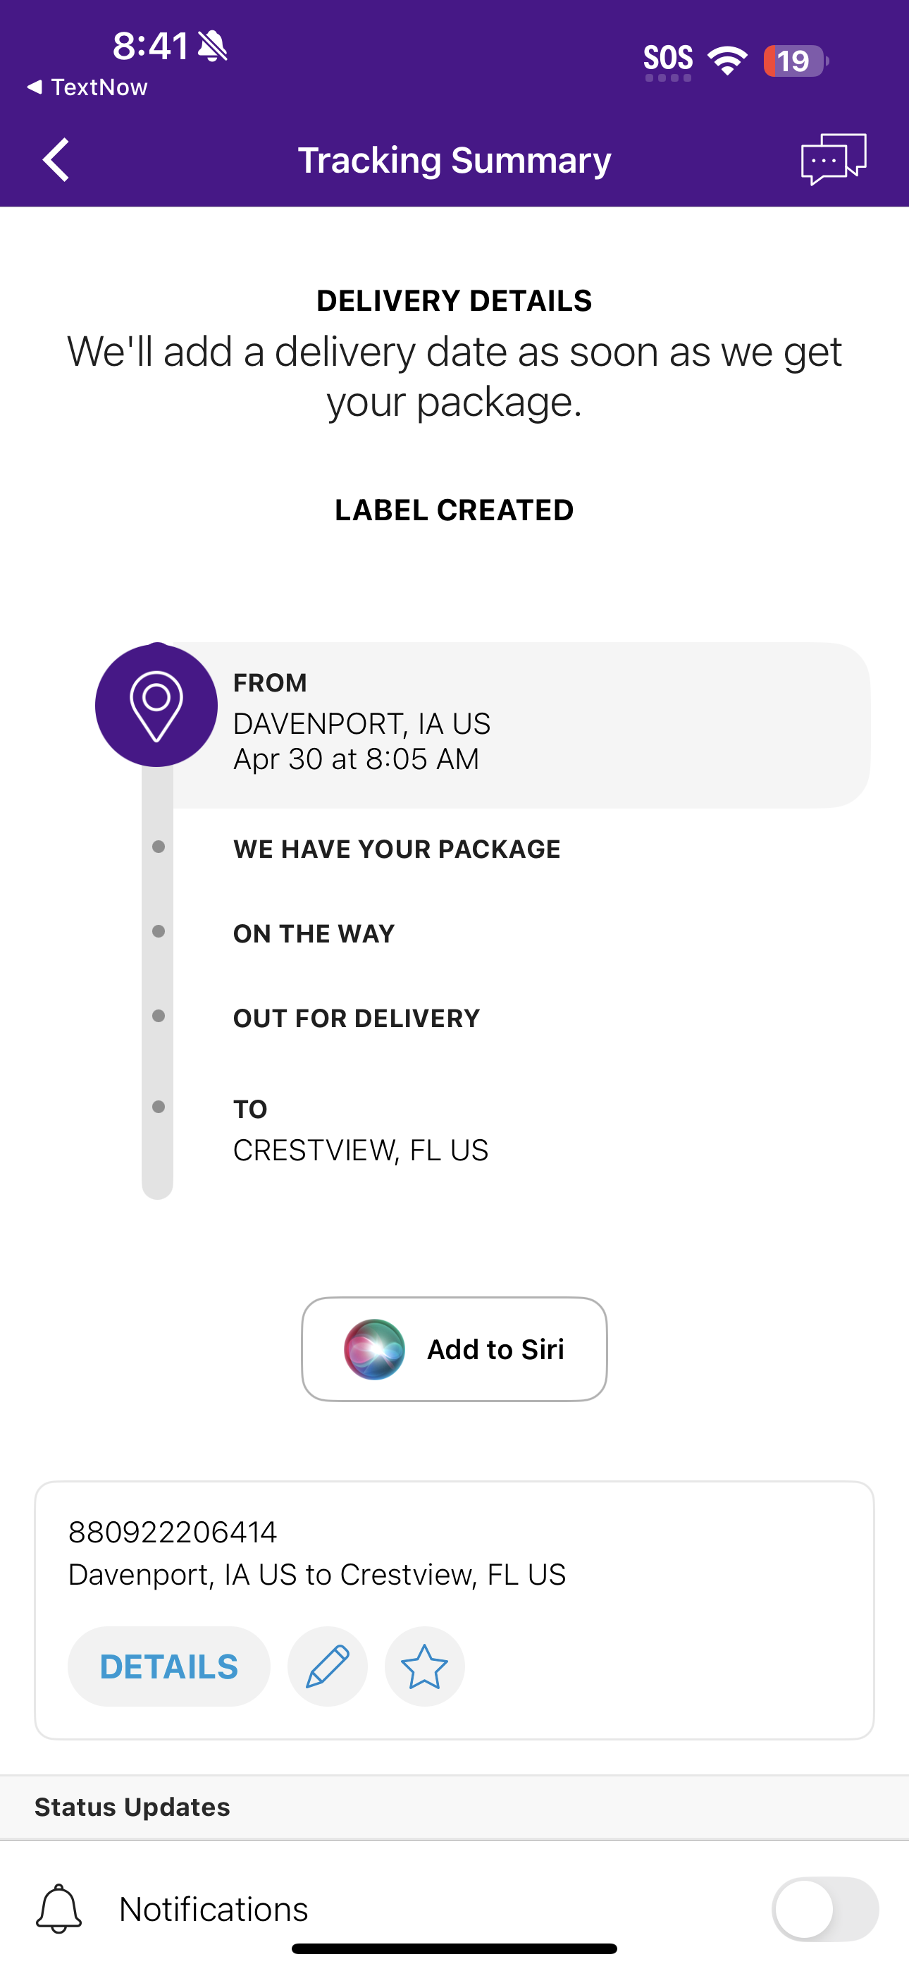The image size is (909, 1971).
Task: Tap the Siri orb icon
Action: pyautogui.click(x=374, y=1350)
